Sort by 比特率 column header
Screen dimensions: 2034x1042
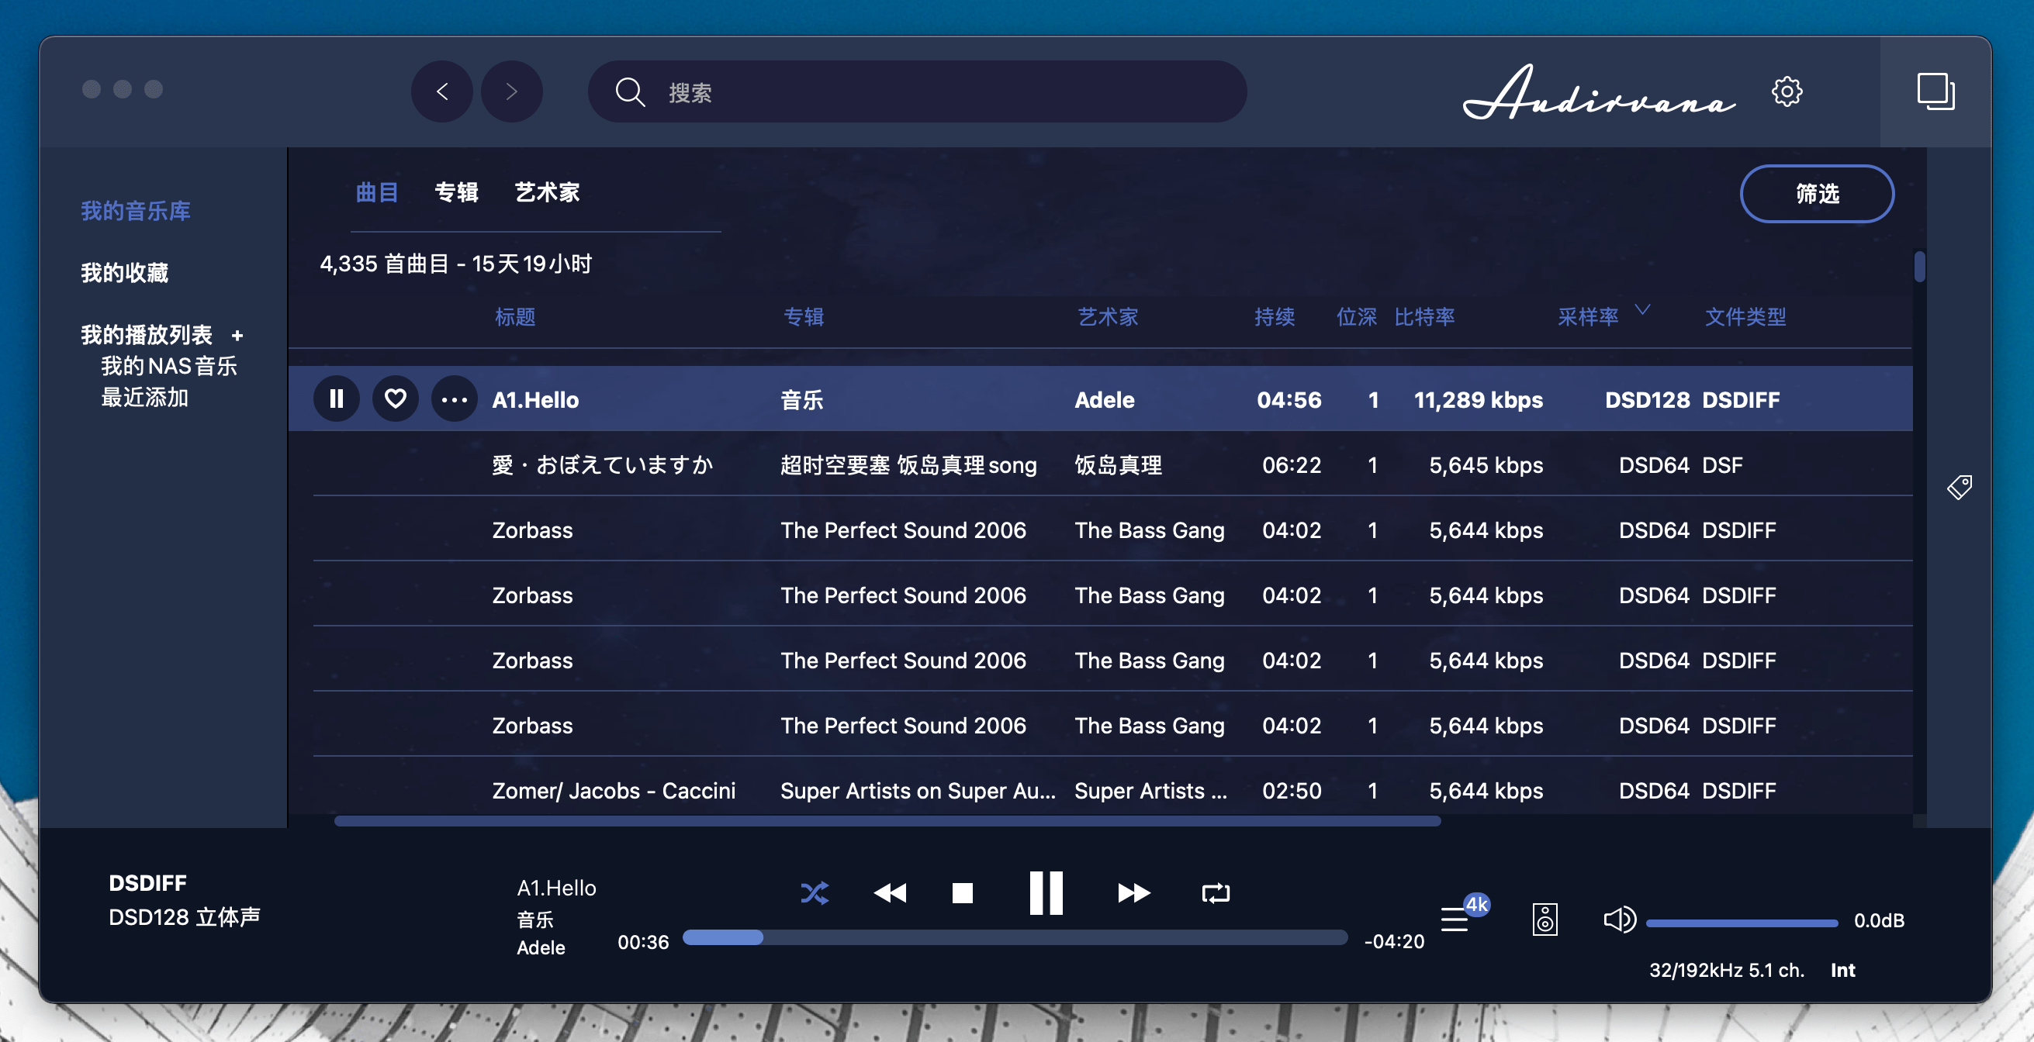tap(1424, 316)
